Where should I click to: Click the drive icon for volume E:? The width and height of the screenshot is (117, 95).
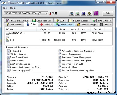[7, 34]
